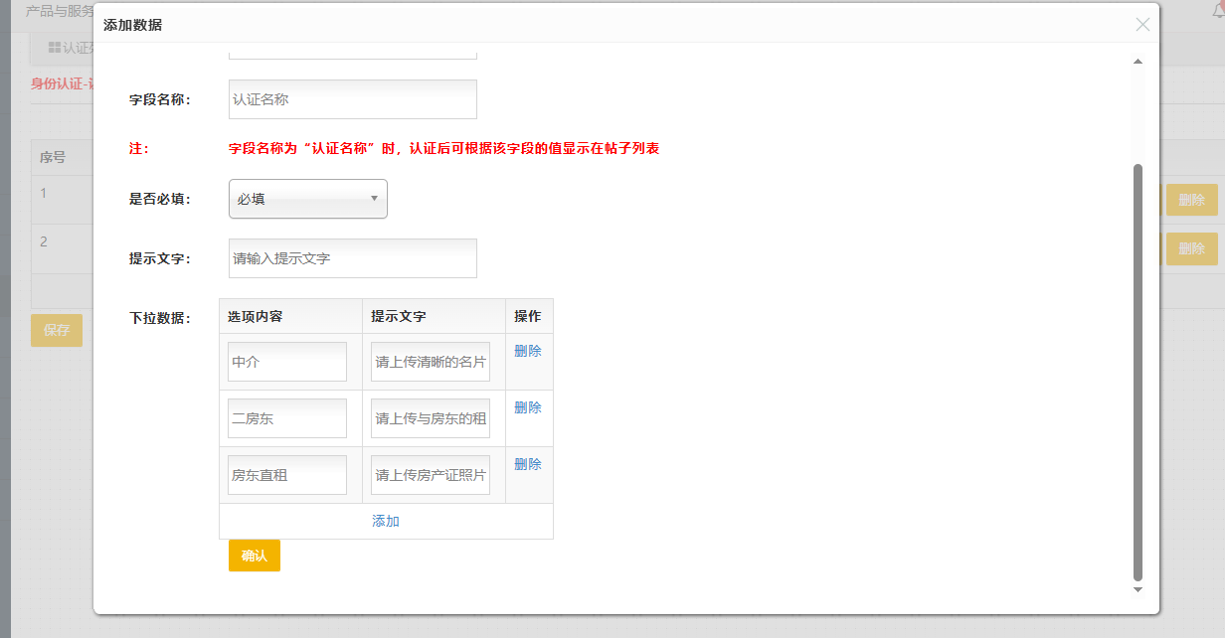
Task: Delete the 中介 dropdown option row
Action: tap(527, 351)
